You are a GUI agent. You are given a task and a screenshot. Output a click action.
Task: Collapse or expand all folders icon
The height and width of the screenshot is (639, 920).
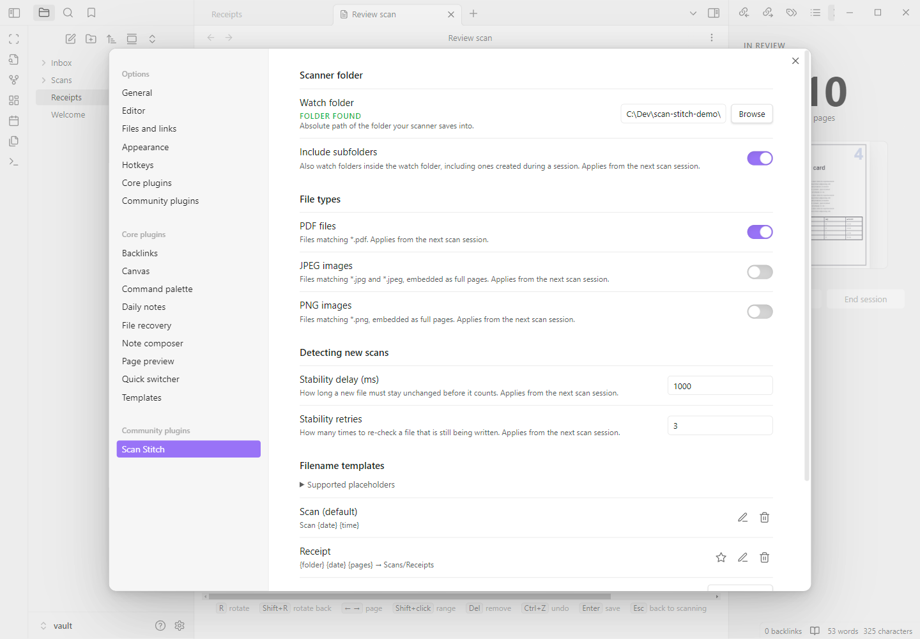(152, 39)
